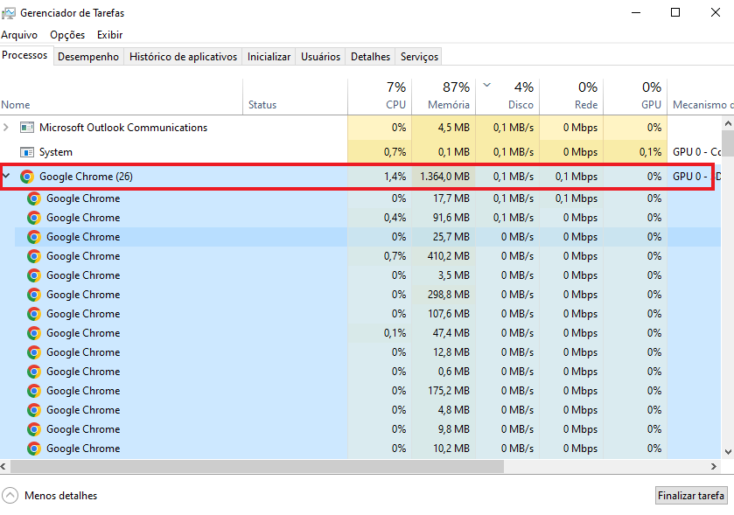Click Chrome icon in the 298,8 MB row

point(34,294)
